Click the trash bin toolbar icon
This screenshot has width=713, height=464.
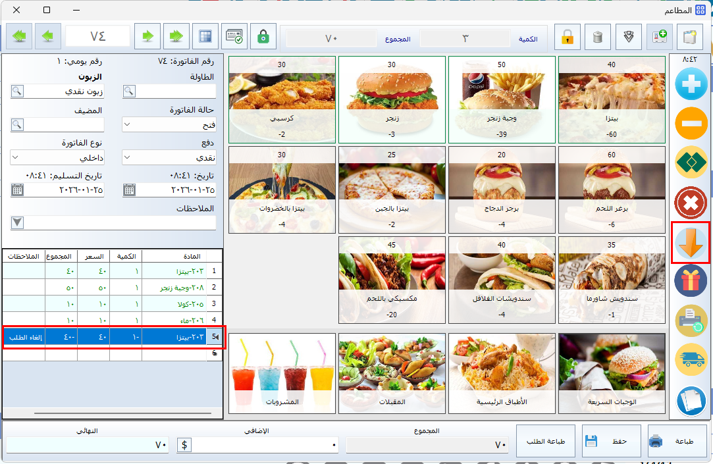(x=598, y=37)
